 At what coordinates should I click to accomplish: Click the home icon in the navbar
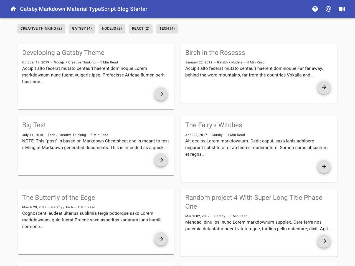[13, 9]
